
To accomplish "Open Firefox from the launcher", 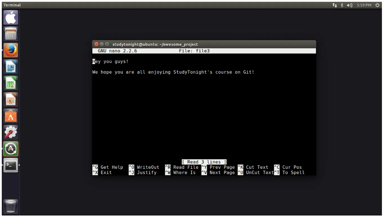I will point(11,51).
